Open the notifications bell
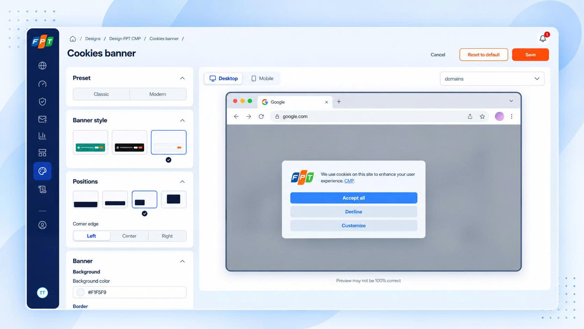The width and height of the screenshot is (584, 329). click(x=543, y=38)
